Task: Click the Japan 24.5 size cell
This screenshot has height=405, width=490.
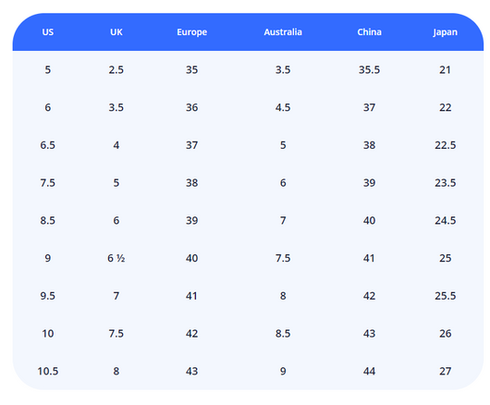Action: [446, 221]
